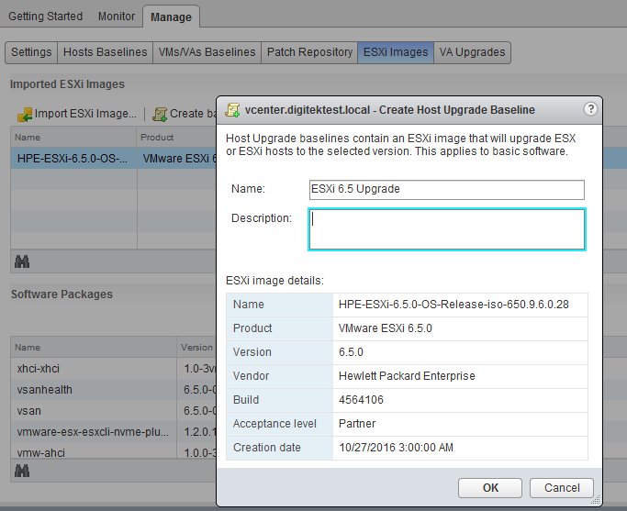Viewport: 627px width, 511px height.
Task: Open the VA Upgrades sub-tab
Action: pos(472,52)
